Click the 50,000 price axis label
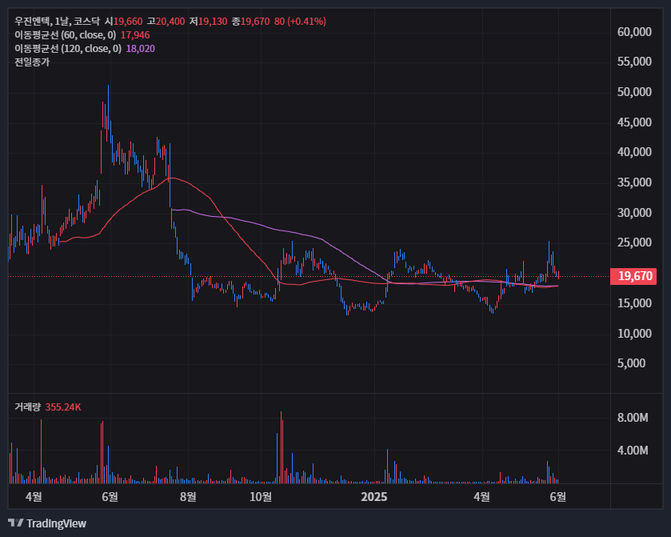The image size is (671, 537). click(634, 92)
